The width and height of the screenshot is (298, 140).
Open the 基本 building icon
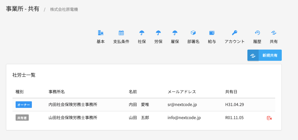click(101, 33)
